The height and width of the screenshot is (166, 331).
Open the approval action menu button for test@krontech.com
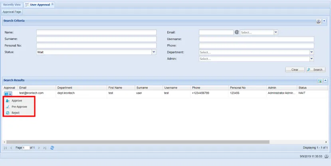coord(8,94)
